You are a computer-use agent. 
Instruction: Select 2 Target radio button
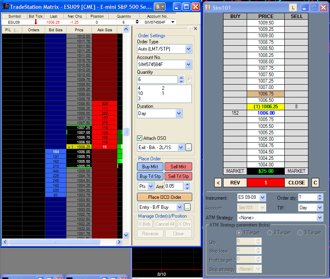(270, 232)
